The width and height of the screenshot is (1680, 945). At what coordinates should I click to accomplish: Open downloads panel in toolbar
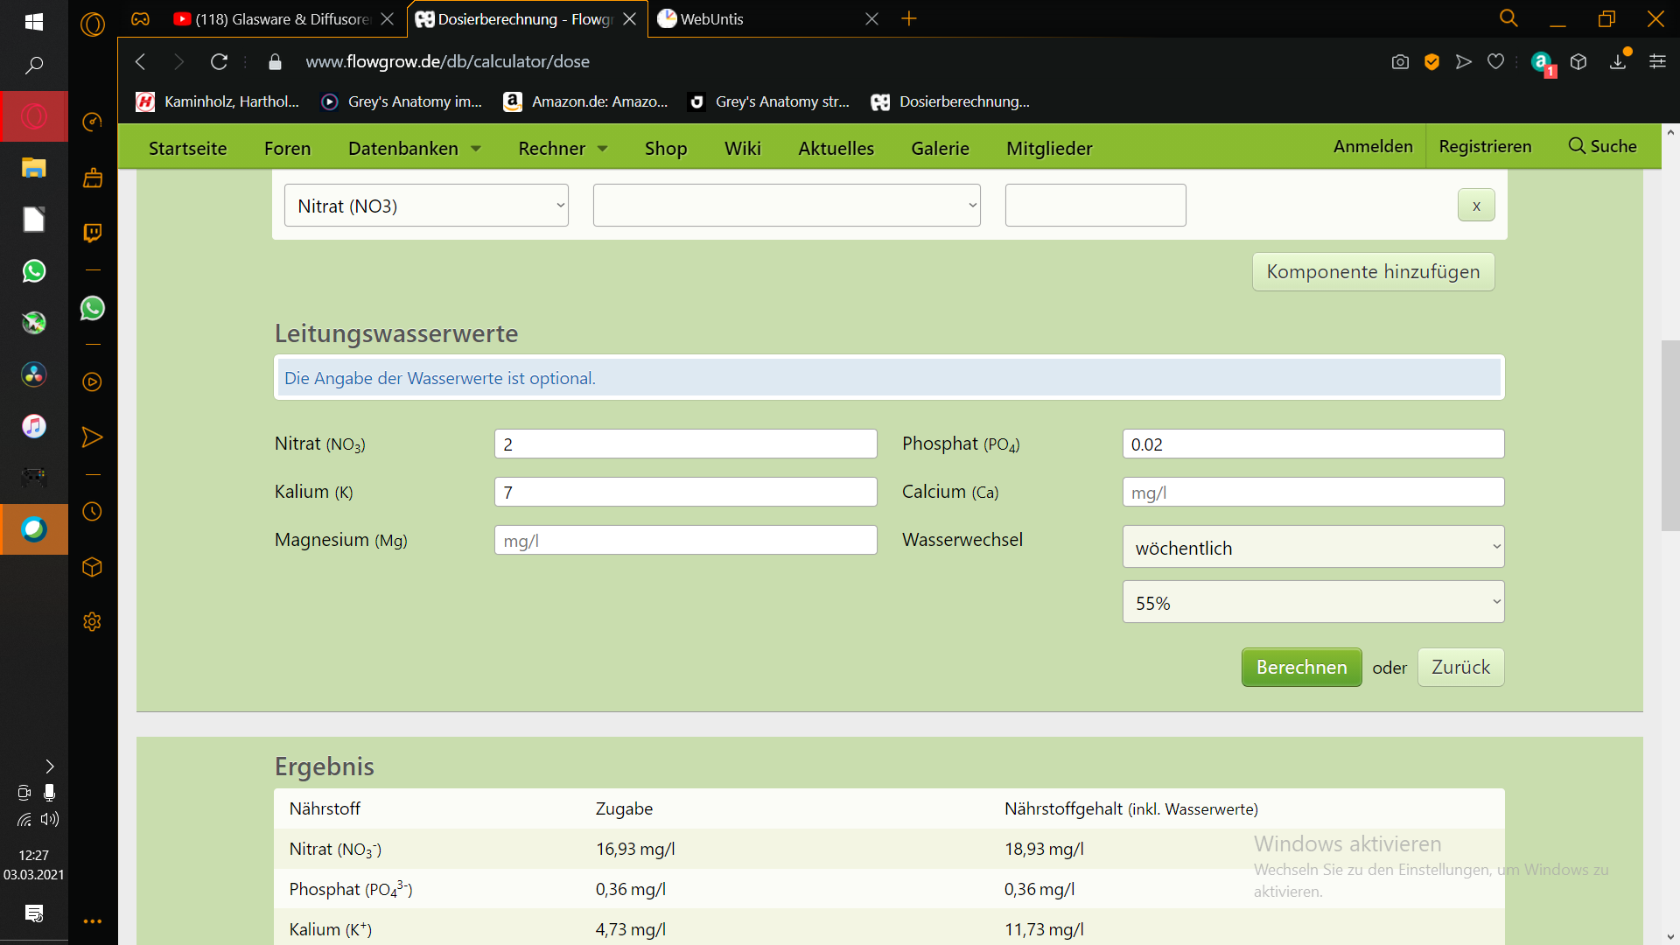click(x=1618, y=61)
